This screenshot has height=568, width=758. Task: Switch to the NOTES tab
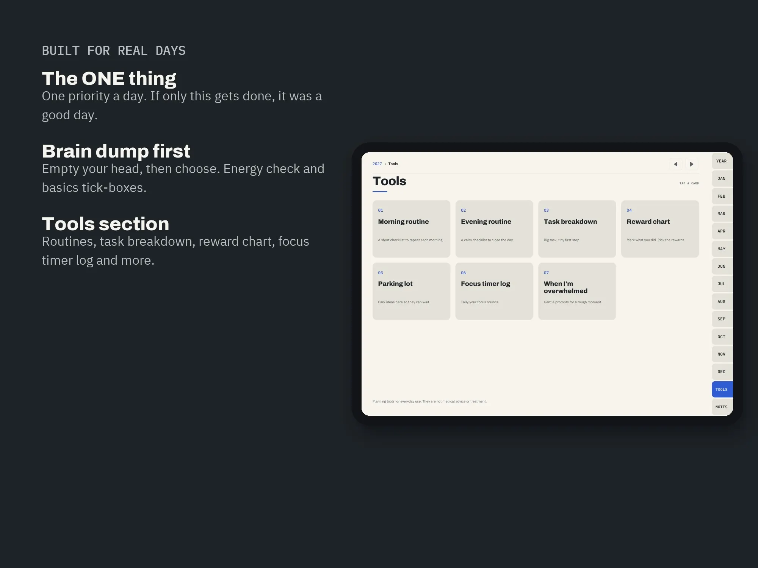[x=722, y=407]
